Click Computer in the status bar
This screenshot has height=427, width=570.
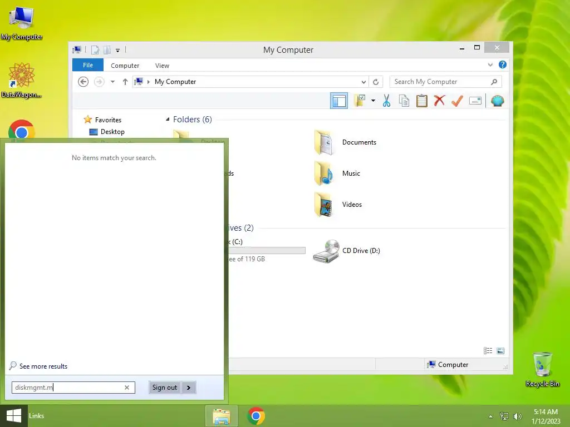[x=448, y=365]
